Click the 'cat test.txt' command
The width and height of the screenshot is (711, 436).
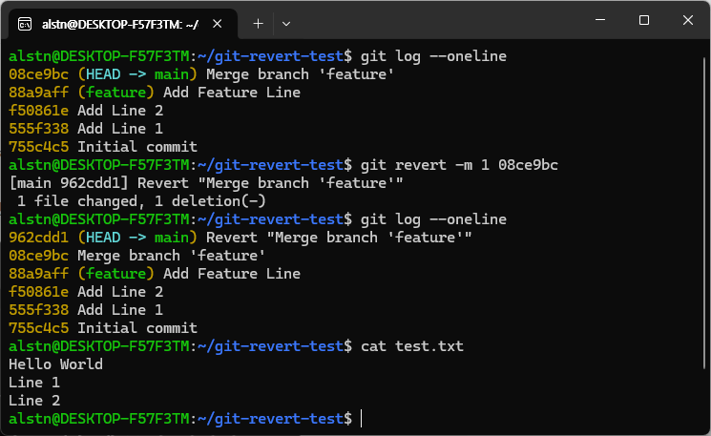[412, 346]
